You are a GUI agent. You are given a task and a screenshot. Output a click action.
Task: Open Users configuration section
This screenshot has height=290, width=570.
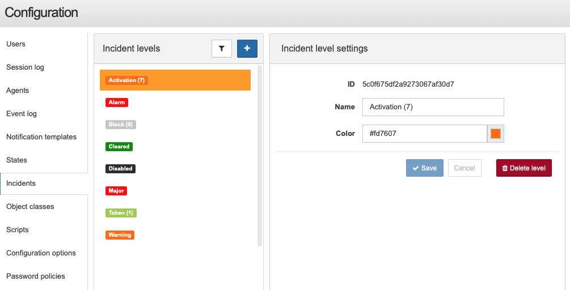[x=16, y=44]
